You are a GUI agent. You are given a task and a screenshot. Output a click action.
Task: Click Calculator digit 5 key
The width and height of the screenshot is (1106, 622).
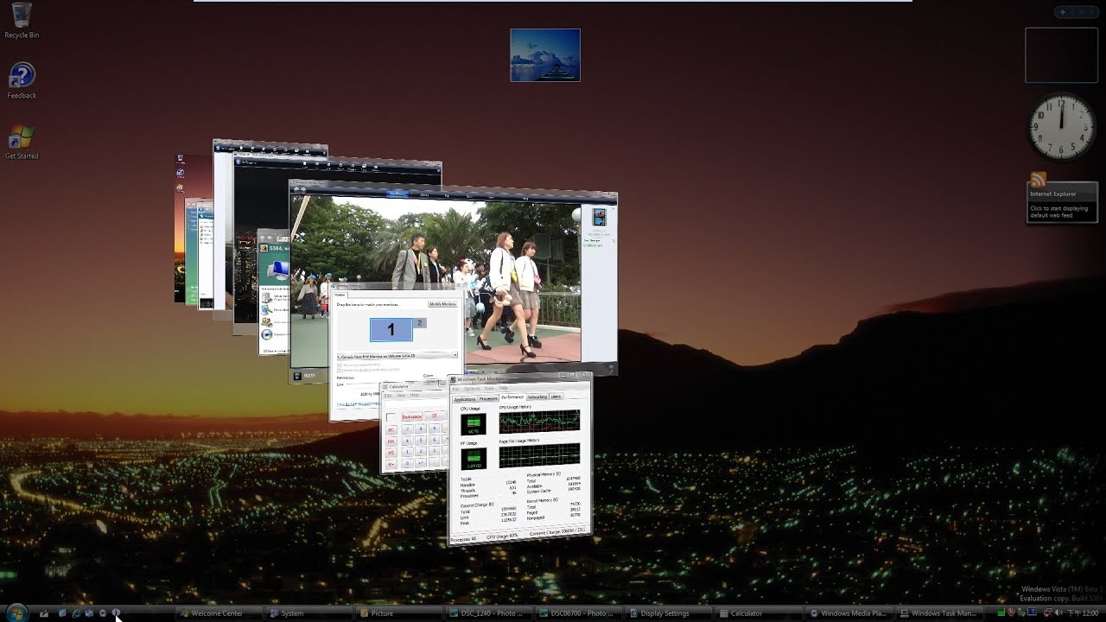pos(421,440)
